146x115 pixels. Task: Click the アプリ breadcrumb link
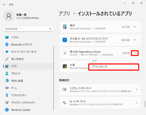pyautogui.click(x=64, y=13)
